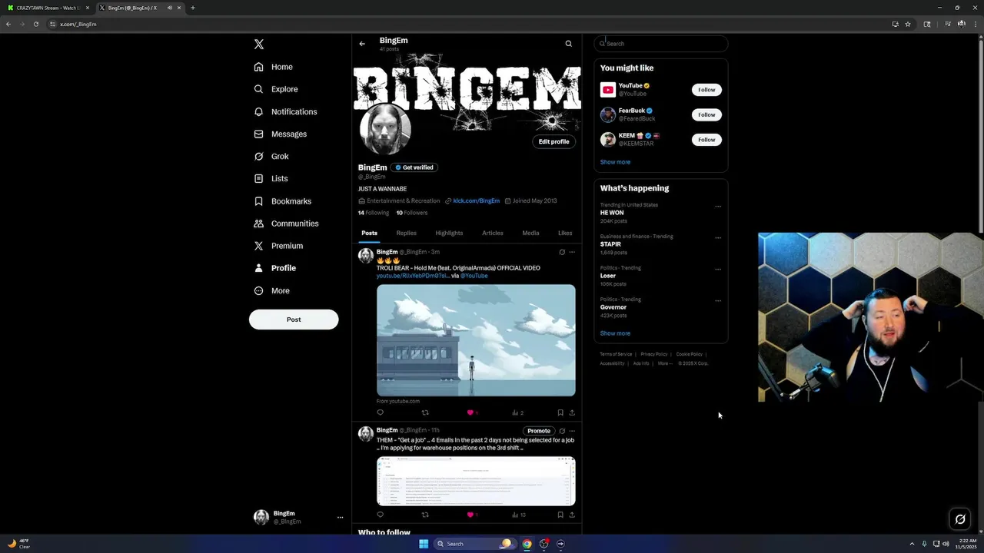Viewport: 984px width, 553px height.
Task: Open Profile in the sidebar
Action: coord(274,268)
